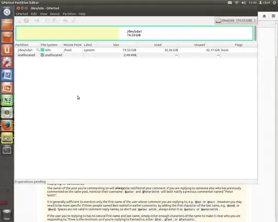Click the New partition toolbar icon

19,21
